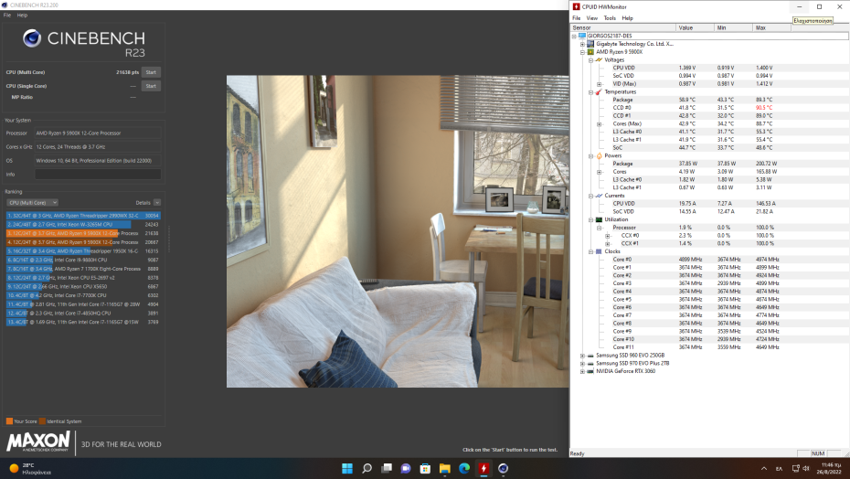Switch to HWMonitor via its taskbar icon
The width and height of the screenshot is (850, 479).
coord(484,468)
